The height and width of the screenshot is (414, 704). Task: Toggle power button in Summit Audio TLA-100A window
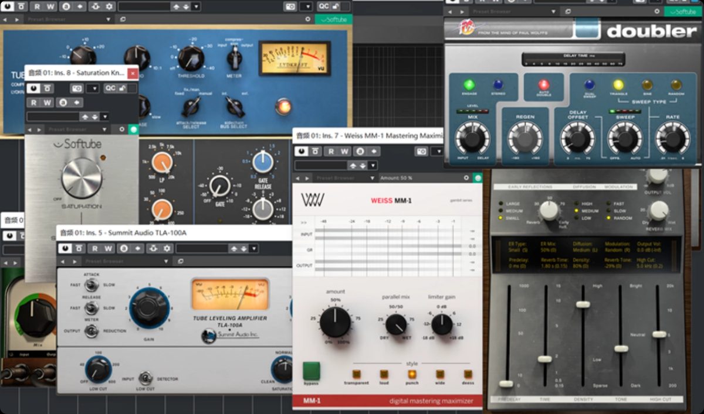(x=65, y=248)
